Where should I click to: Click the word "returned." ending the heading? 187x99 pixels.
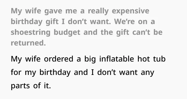[28, 43]
